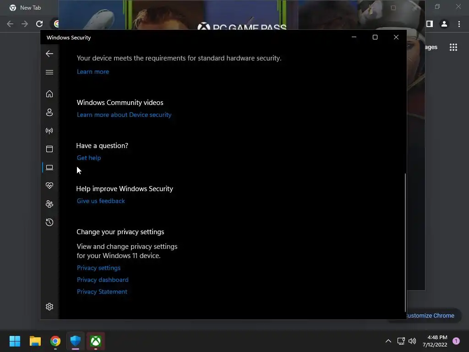This screenshot has height=352, width=469.
Task: Minimize the Windows Security window
Action: point(354,37)
